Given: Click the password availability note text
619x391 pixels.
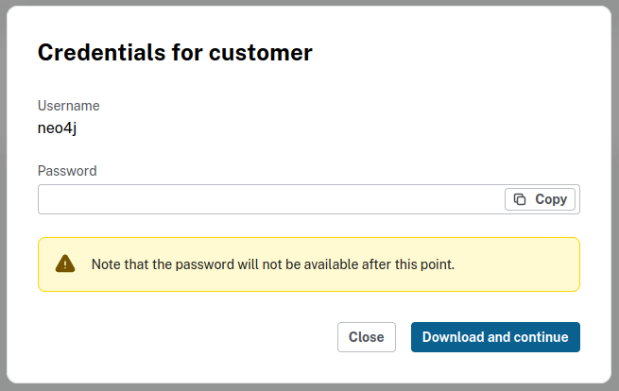Looking at the screenshot, I should [x=273, y=263].
